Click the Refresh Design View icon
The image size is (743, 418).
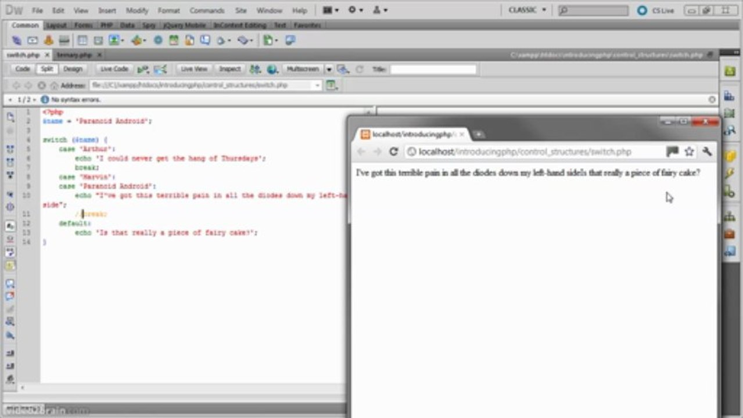[360, 69]
